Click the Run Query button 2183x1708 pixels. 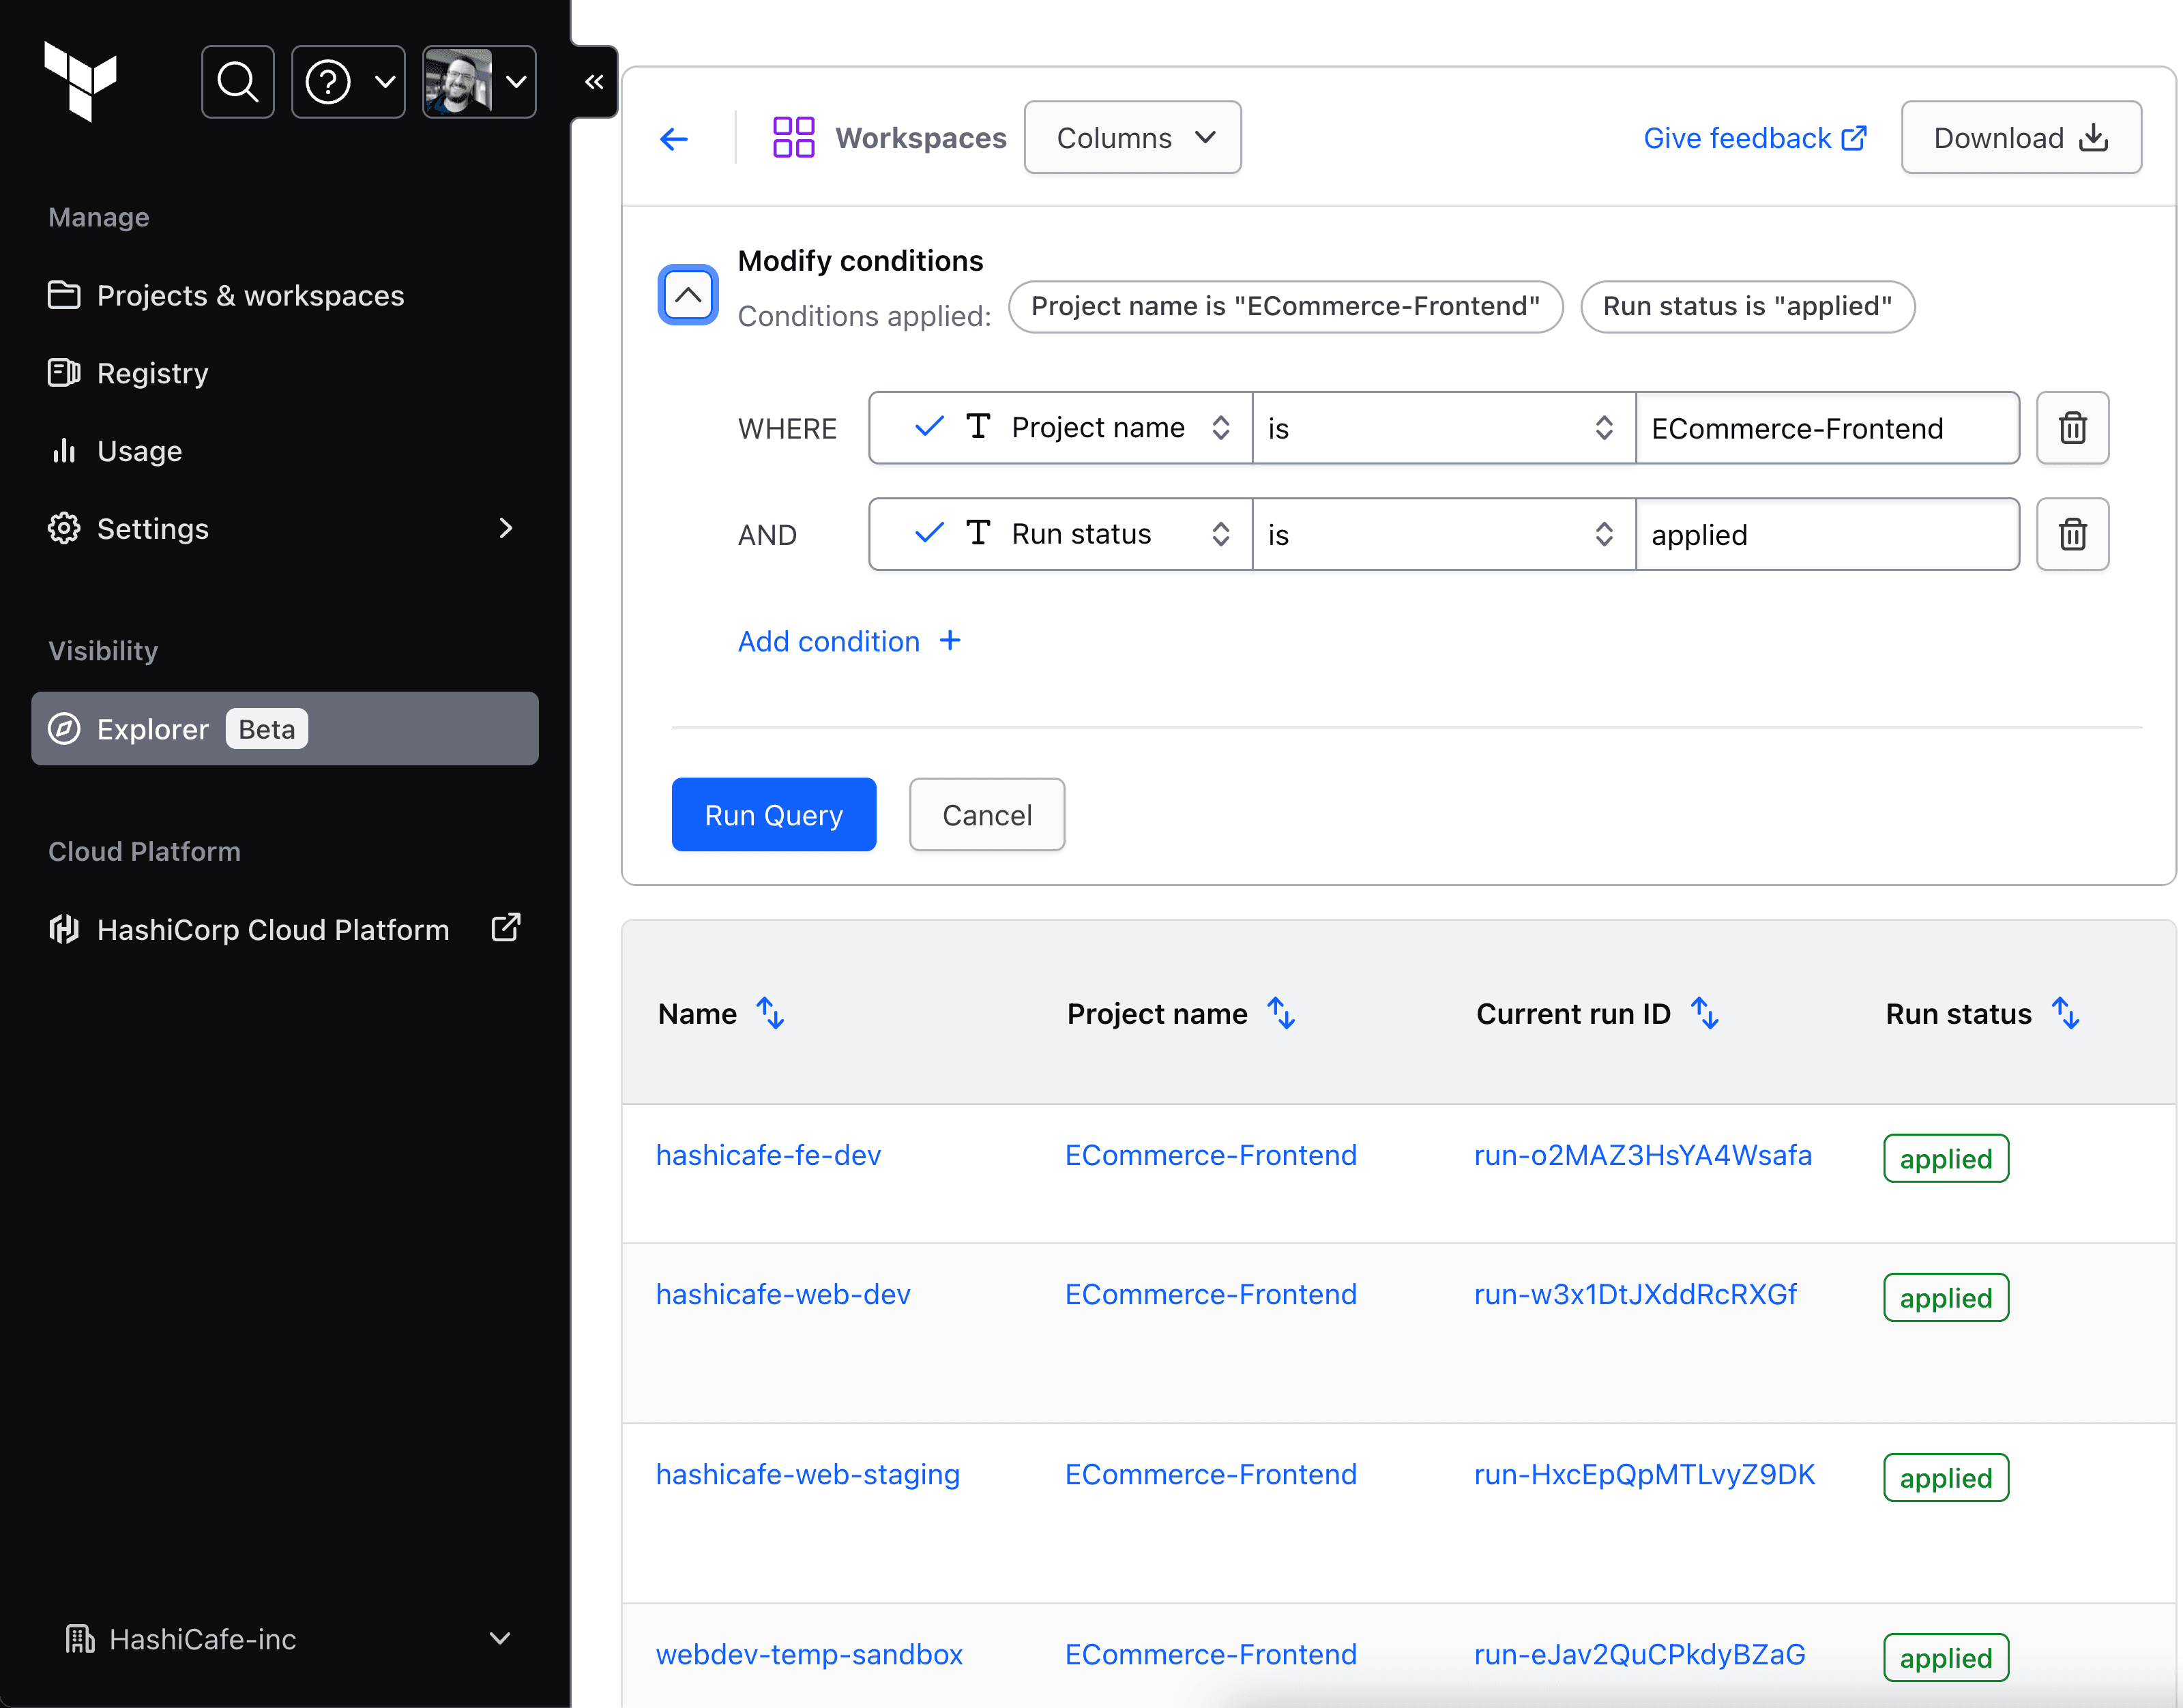pyautogui.click(x=773, y=814)
